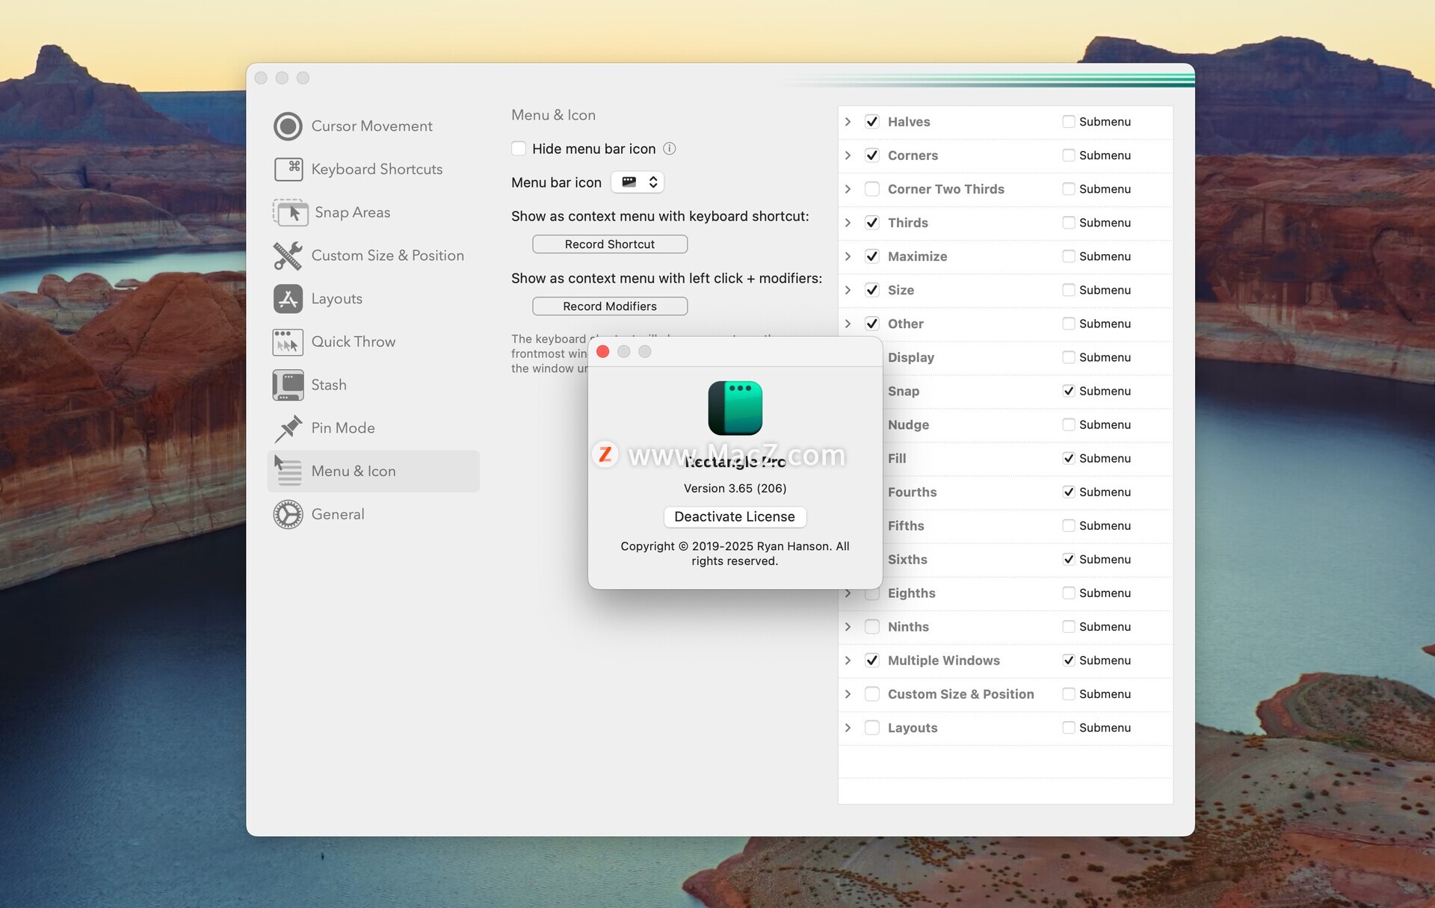Click the Pin Mode pushpin icon
The image size is (1435, 908).
point(288,428)
